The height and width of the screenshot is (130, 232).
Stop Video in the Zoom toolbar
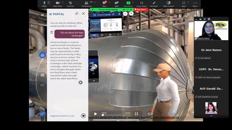57,4
